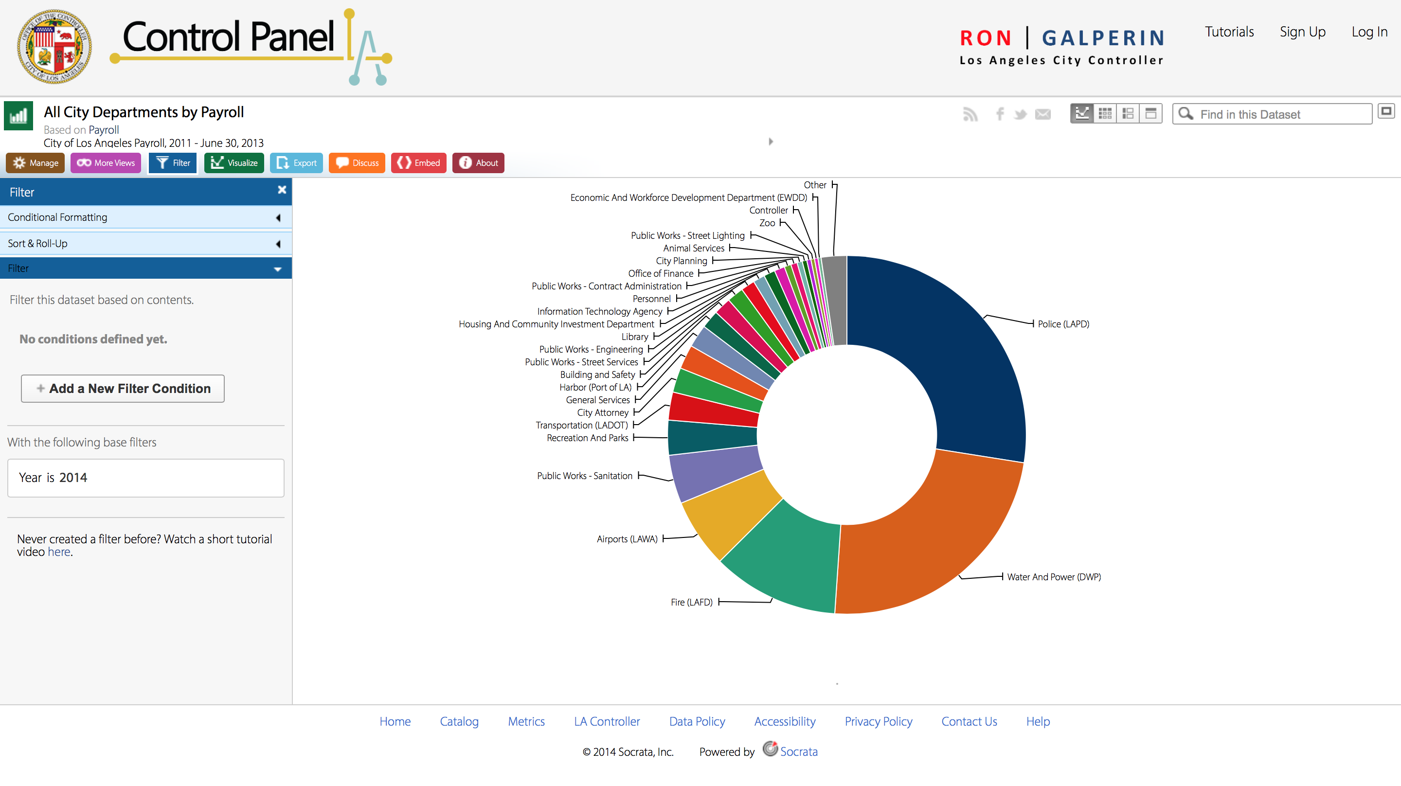Click the City of Los Angeles seal
This screenshot has height=786, width=1401.
pyautogui.click(x=54, y=47)
